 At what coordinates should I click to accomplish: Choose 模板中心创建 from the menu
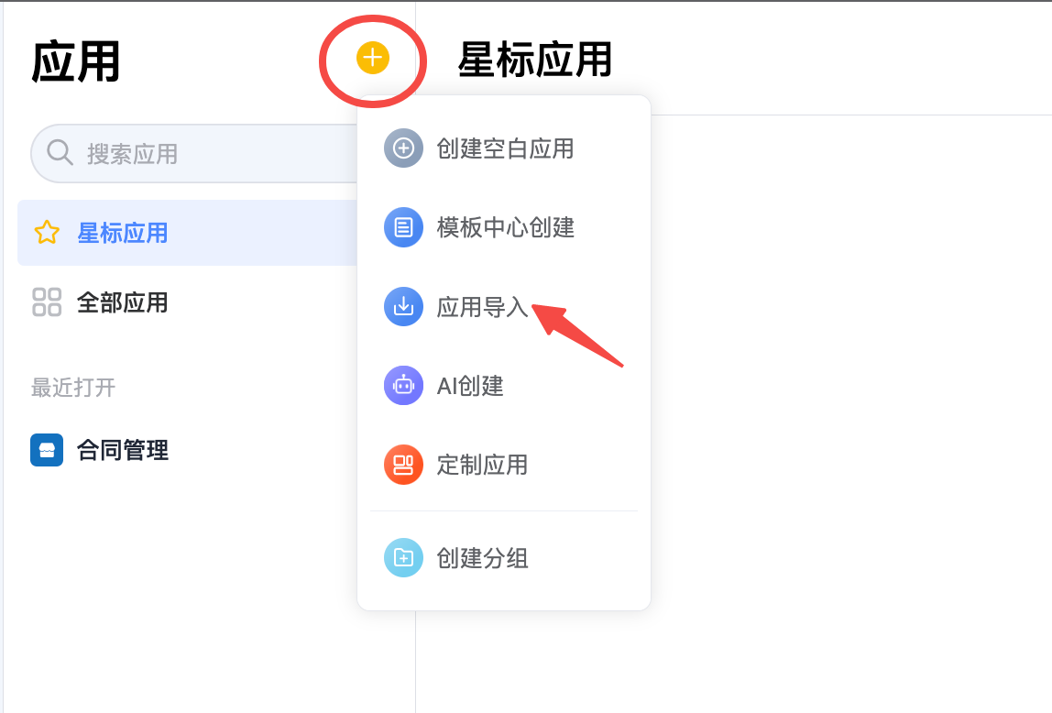pos(504,227)
